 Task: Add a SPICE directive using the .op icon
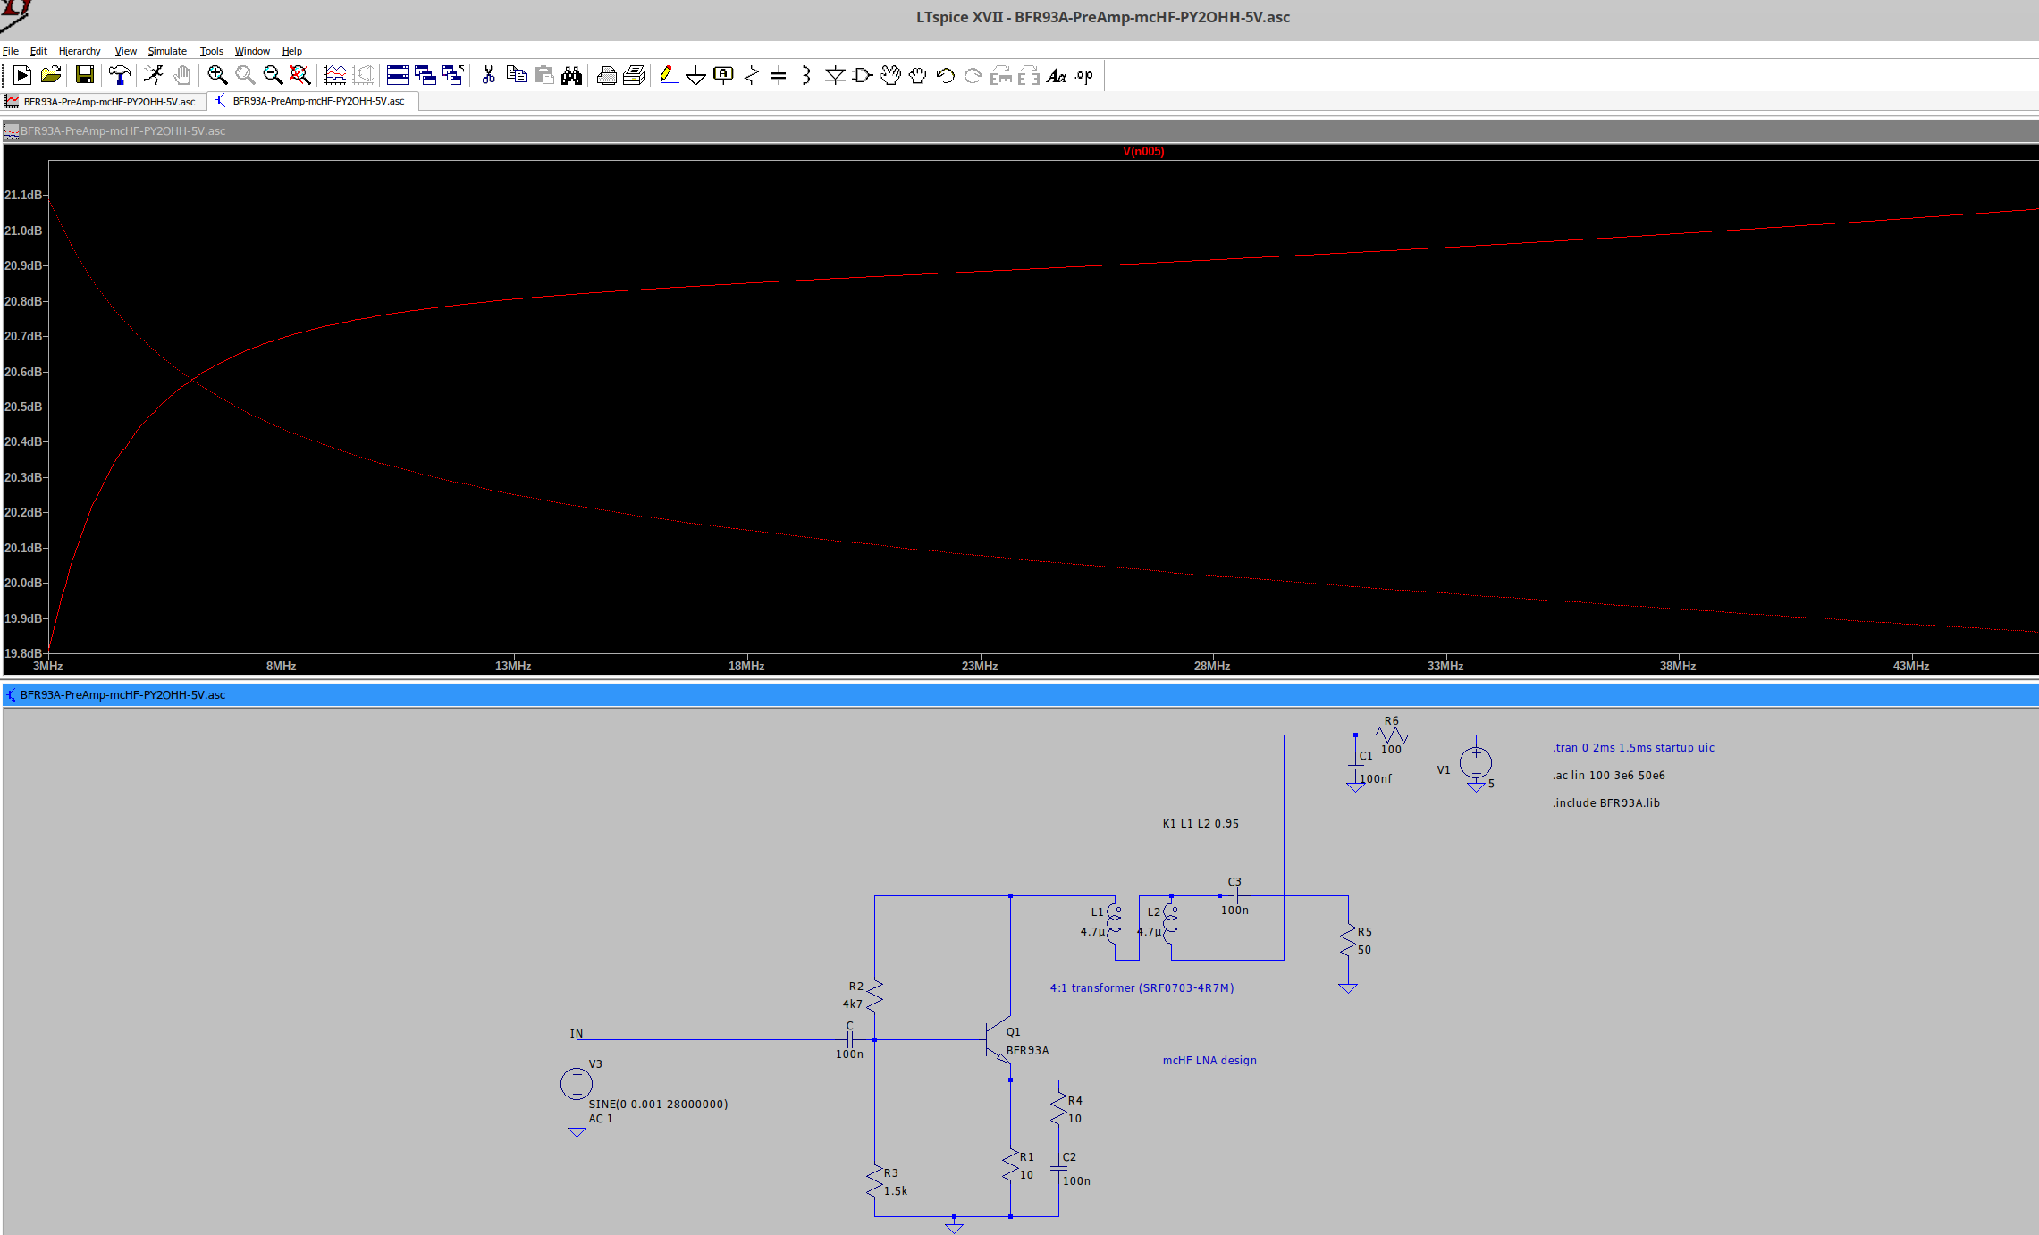[x=1083, y=76]
